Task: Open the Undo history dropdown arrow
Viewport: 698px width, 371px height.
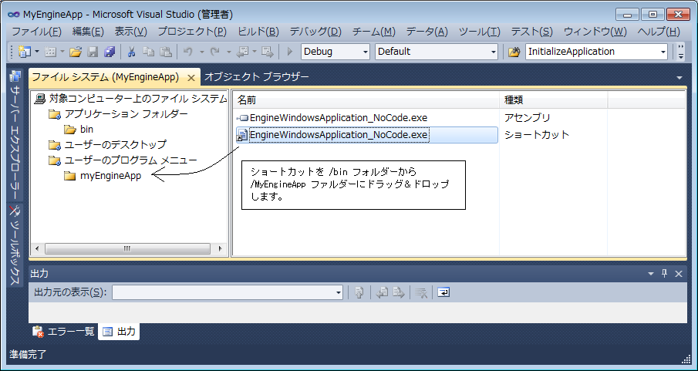Action: click(x=201, y=52)
